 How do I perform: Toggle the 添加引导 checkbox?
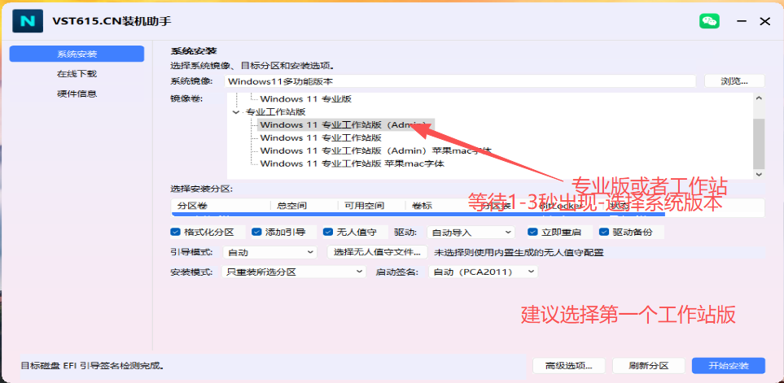256,232
